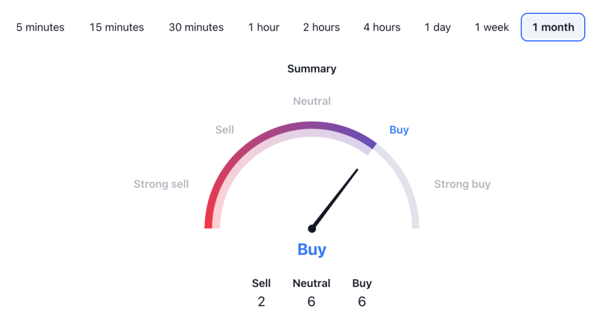Click the black gauge needle pointer

[335, 199]
